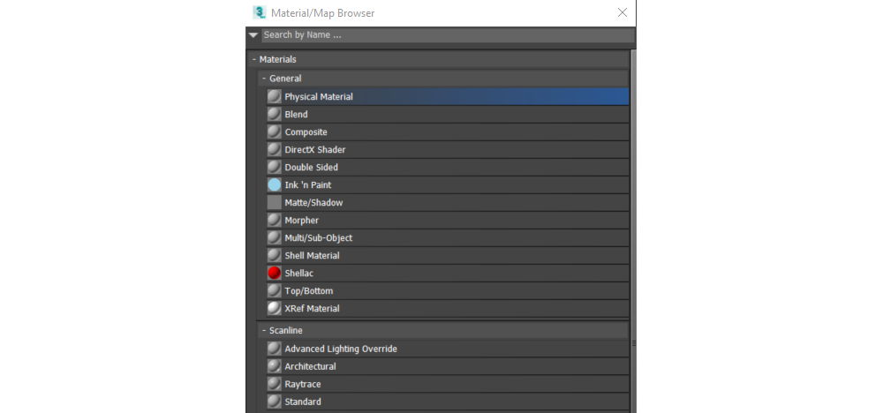The height and width of the screenshot is (413, 883).
Task: Select the Blend material entry
Action: (x=296, y=115)
